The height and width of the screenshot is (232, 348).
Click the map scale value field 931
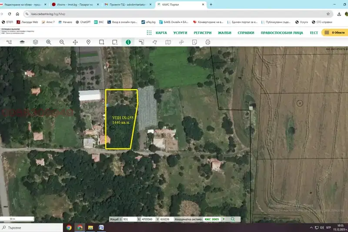pos(129,219)
